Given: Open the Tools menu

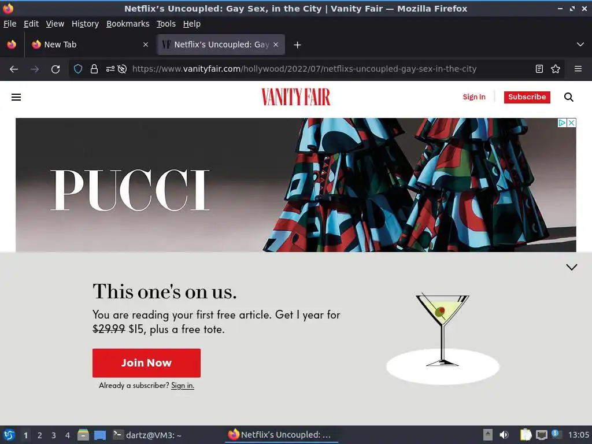Looking at the screenshot, I should (x=166, y=24).
